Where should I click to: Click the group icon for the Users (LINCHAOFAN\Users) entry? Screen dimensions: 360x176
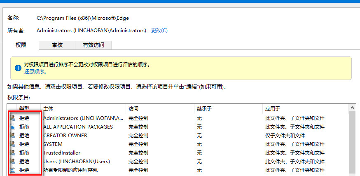click(x=12, y=162)
